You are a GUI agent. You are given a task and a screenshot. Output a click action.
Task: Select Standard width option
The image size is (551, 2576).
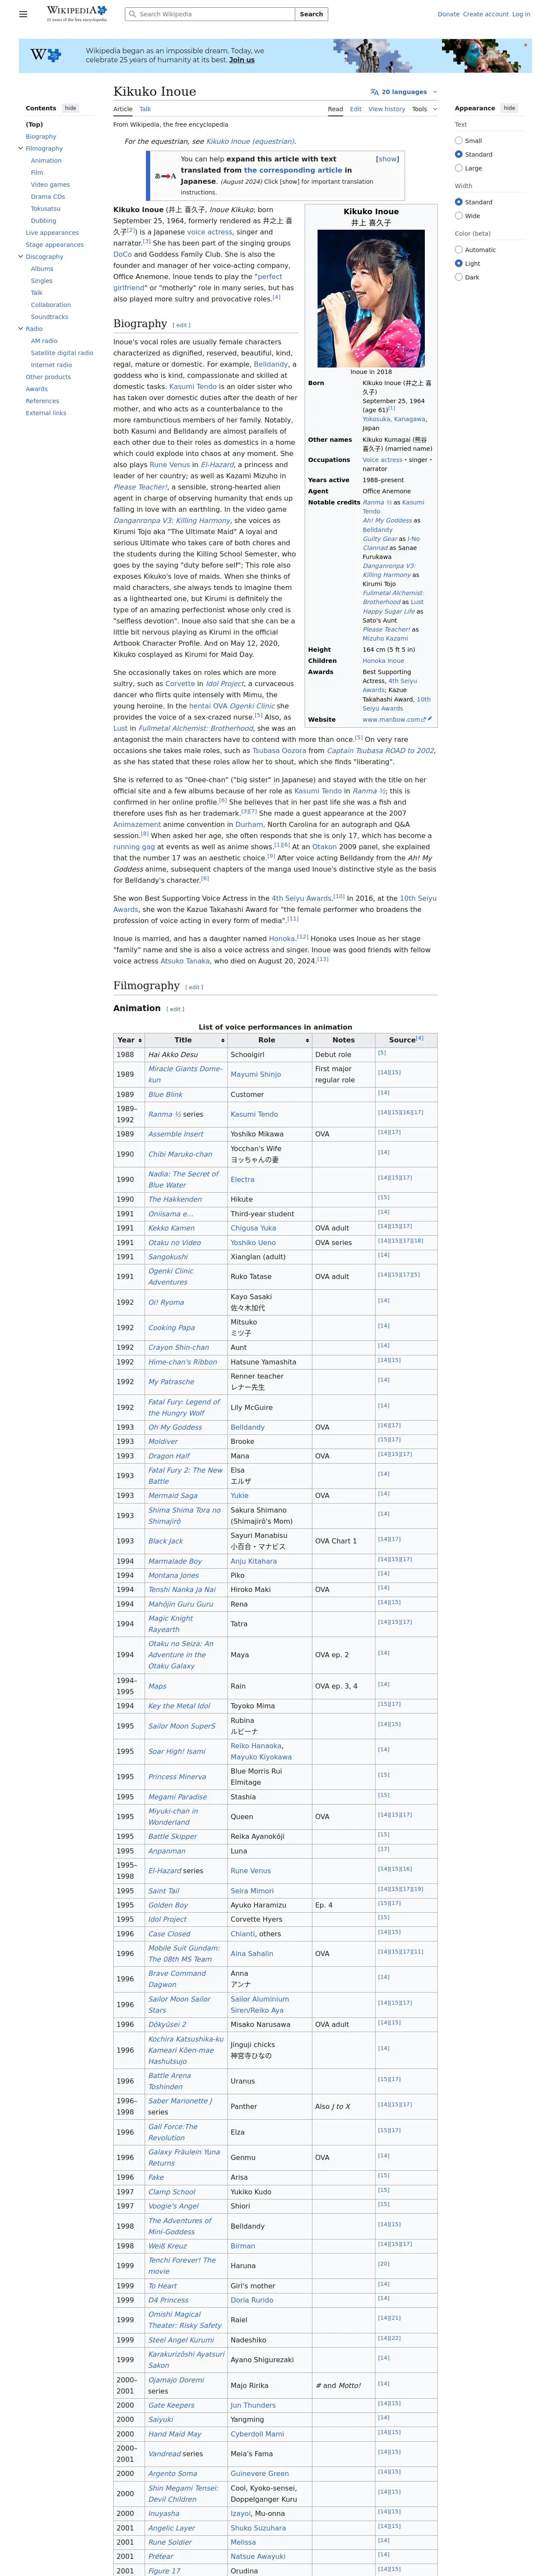pyautogui.click(x=459, y=202)
